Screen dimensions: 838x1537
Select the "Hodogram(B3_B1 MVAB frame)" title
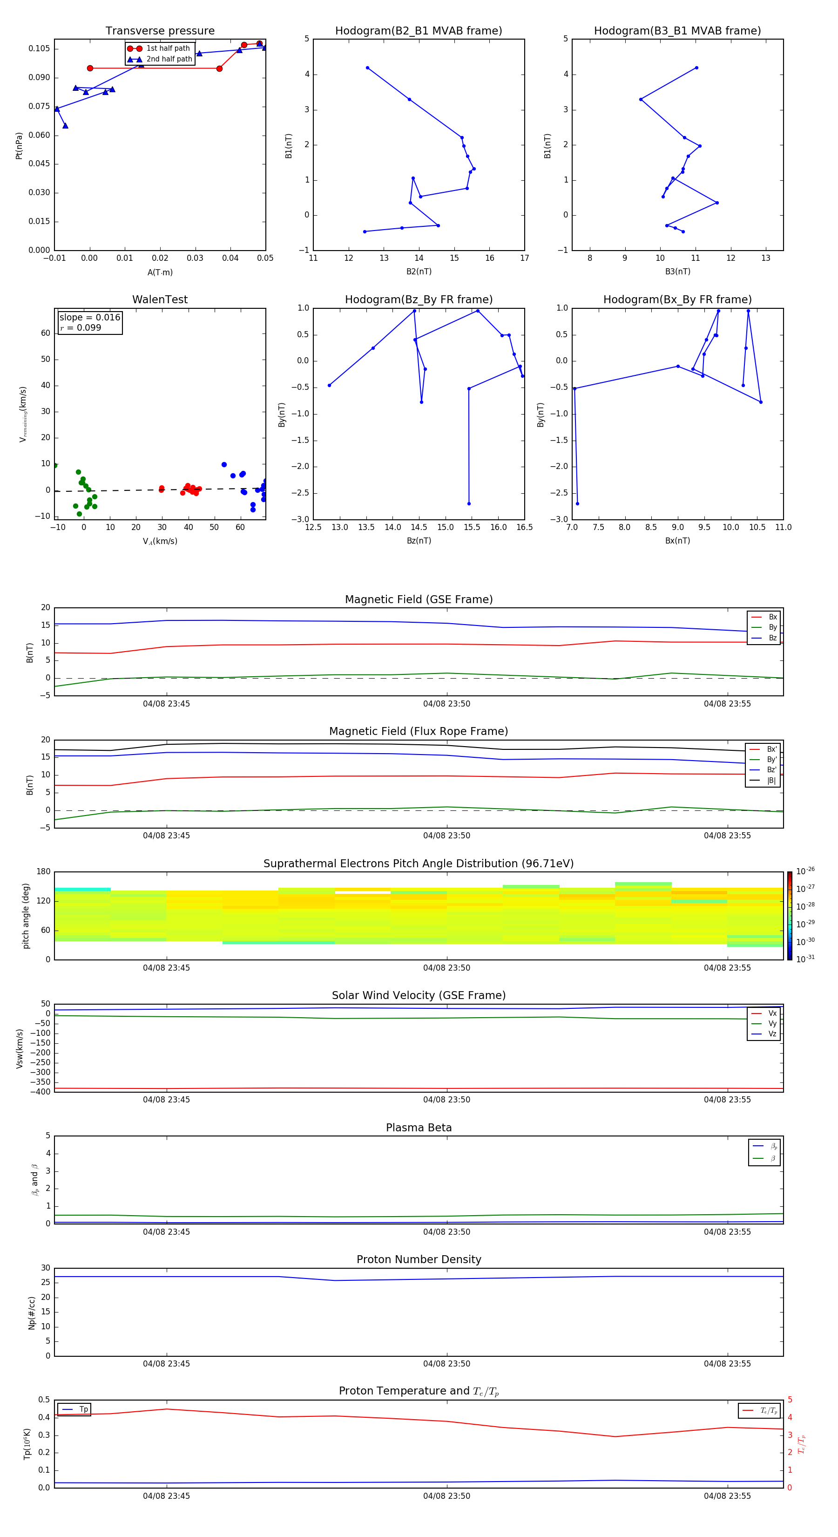point(677,31)
